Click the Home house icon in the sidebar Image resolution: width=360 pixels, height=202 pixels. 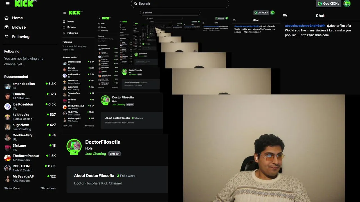point(7,18)
